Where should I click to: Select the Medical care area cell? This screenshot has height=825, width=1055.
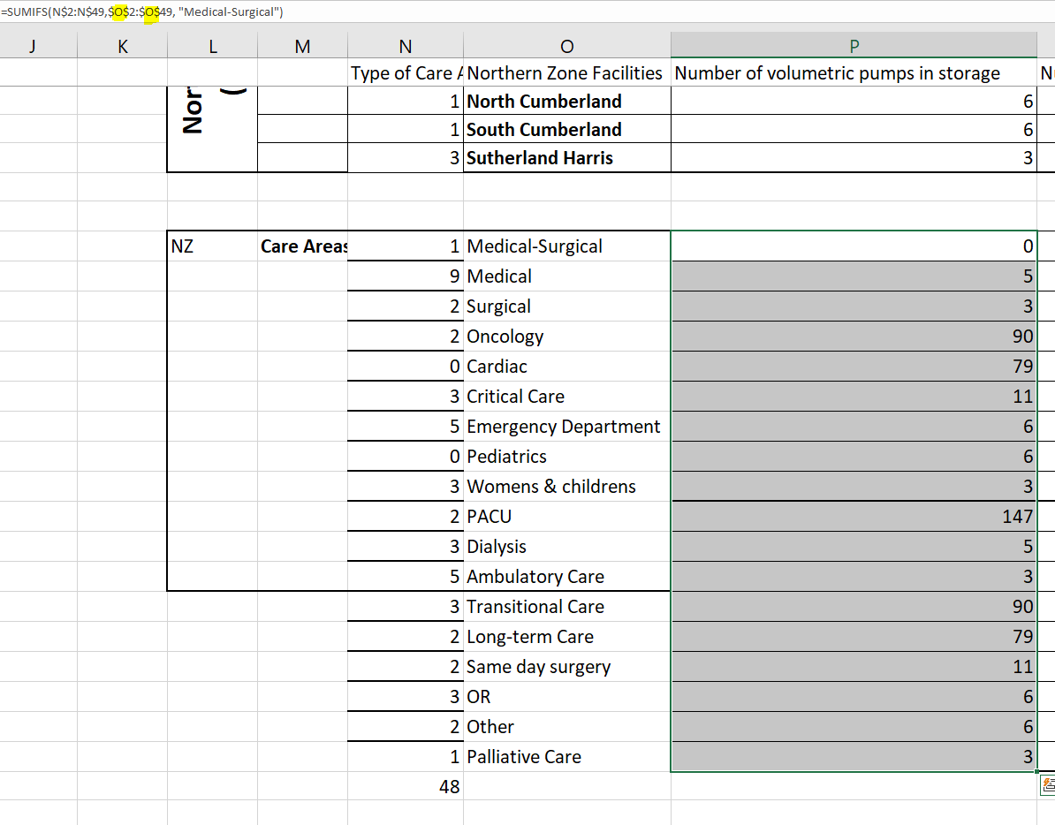[x=566, y=276]
